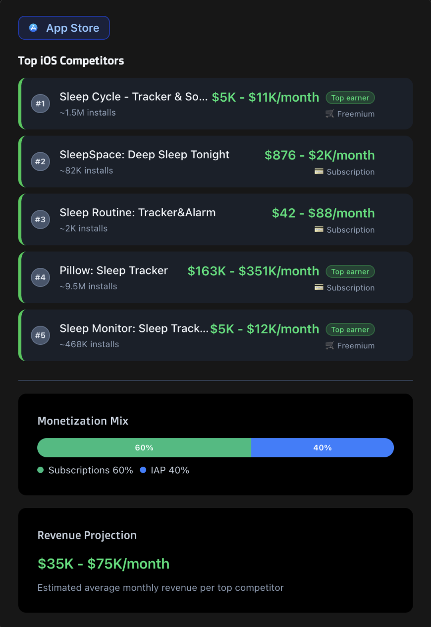The height and width of the screenshot is (627, 431).
Task: Click the $35K - $75K/month revenue figure
Action: pos(103,564)
